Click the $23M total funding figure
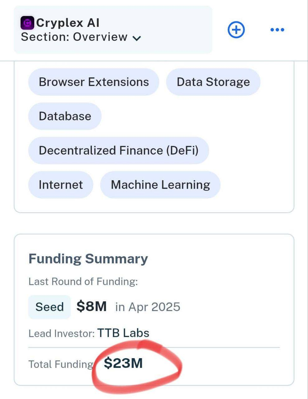Viewport: 308px width, 399px height. click(x=123, y=363)
